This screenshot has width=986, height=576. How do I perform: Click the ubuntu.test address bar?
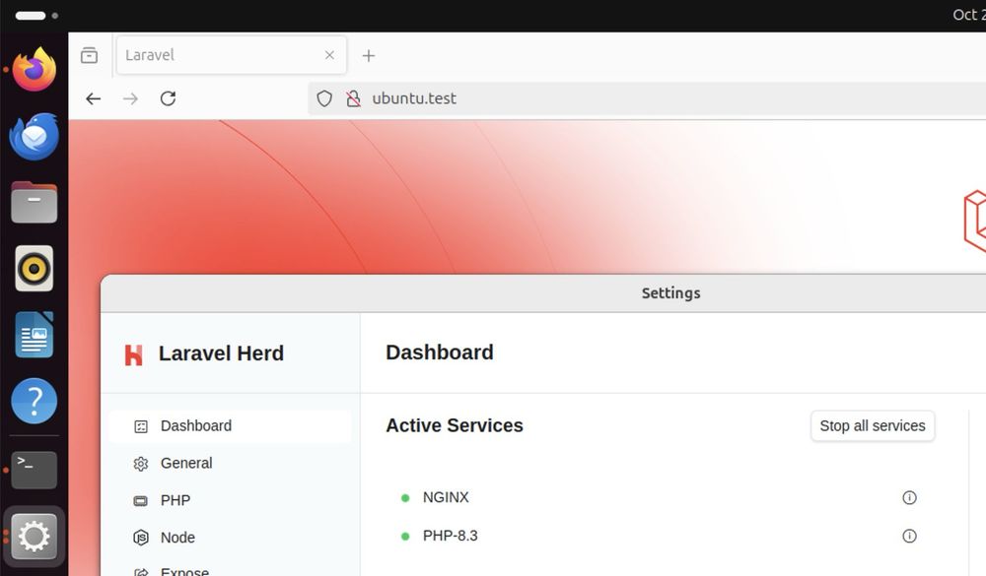(647, 98)
